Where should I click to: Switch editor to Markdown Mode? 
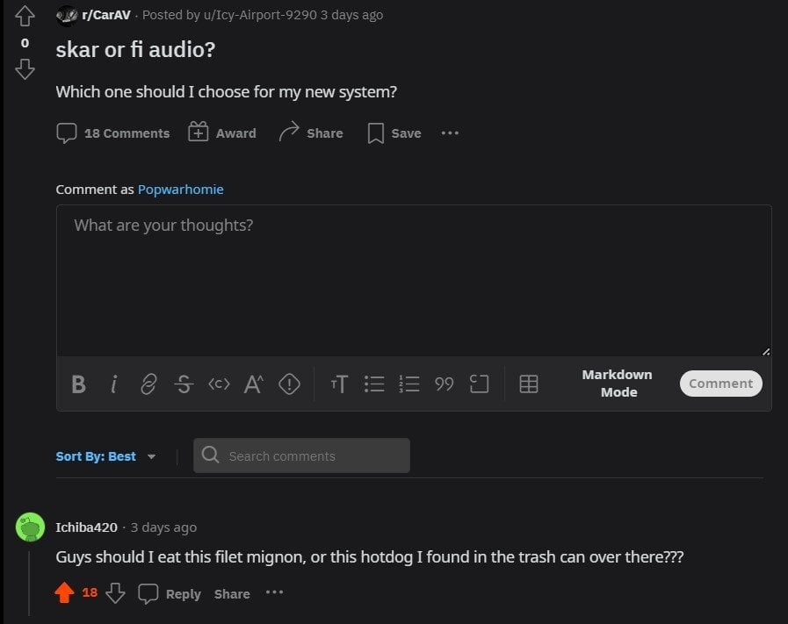[618, 384]
